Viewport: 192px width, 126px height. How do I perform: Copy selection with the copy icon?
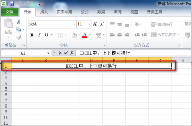pos(19,29)
